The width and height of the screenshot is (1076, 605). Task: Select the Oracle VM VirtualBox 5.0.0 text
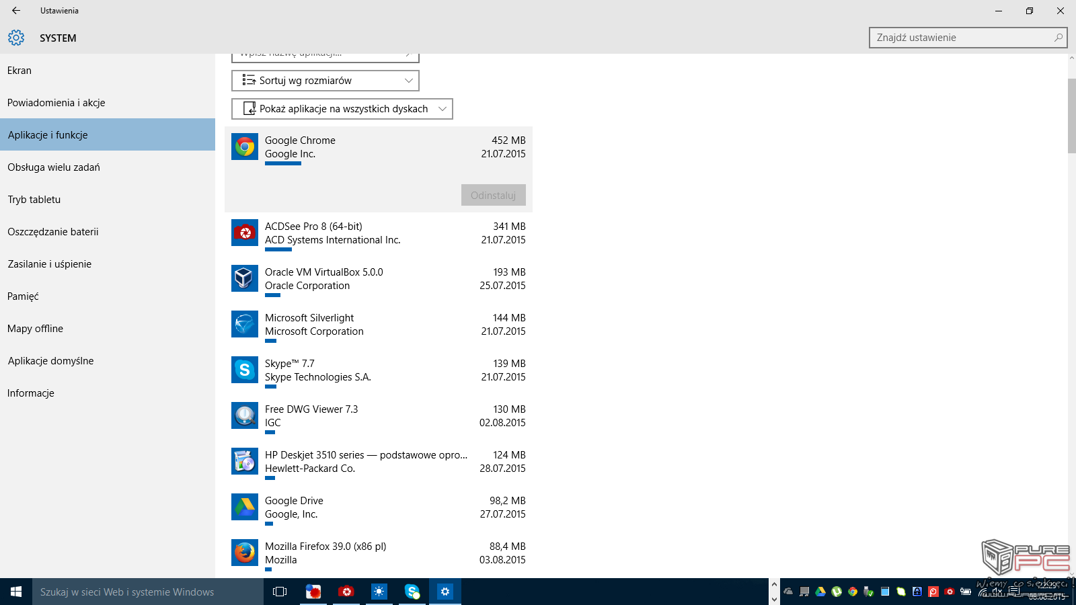pos(323,272)
